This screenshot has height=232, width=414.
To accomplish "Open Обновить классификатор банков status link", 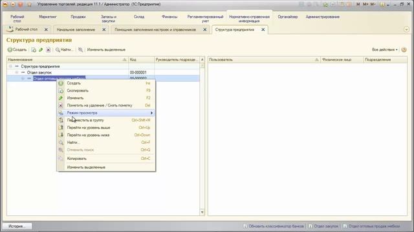I will tap(276, 226).
